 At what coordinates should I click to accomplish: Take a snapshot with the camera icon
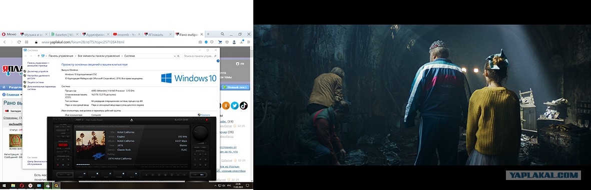coord(201,42)
